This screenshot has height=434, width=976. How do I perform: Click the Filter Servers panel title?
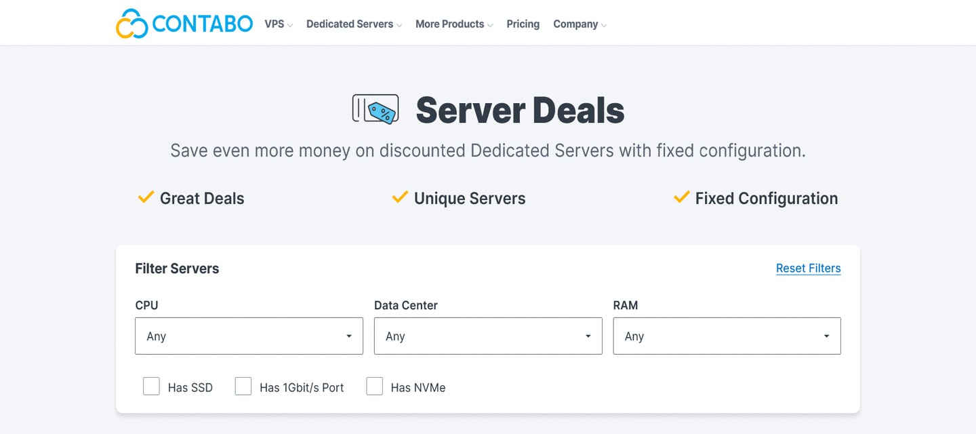pos(177,269)
